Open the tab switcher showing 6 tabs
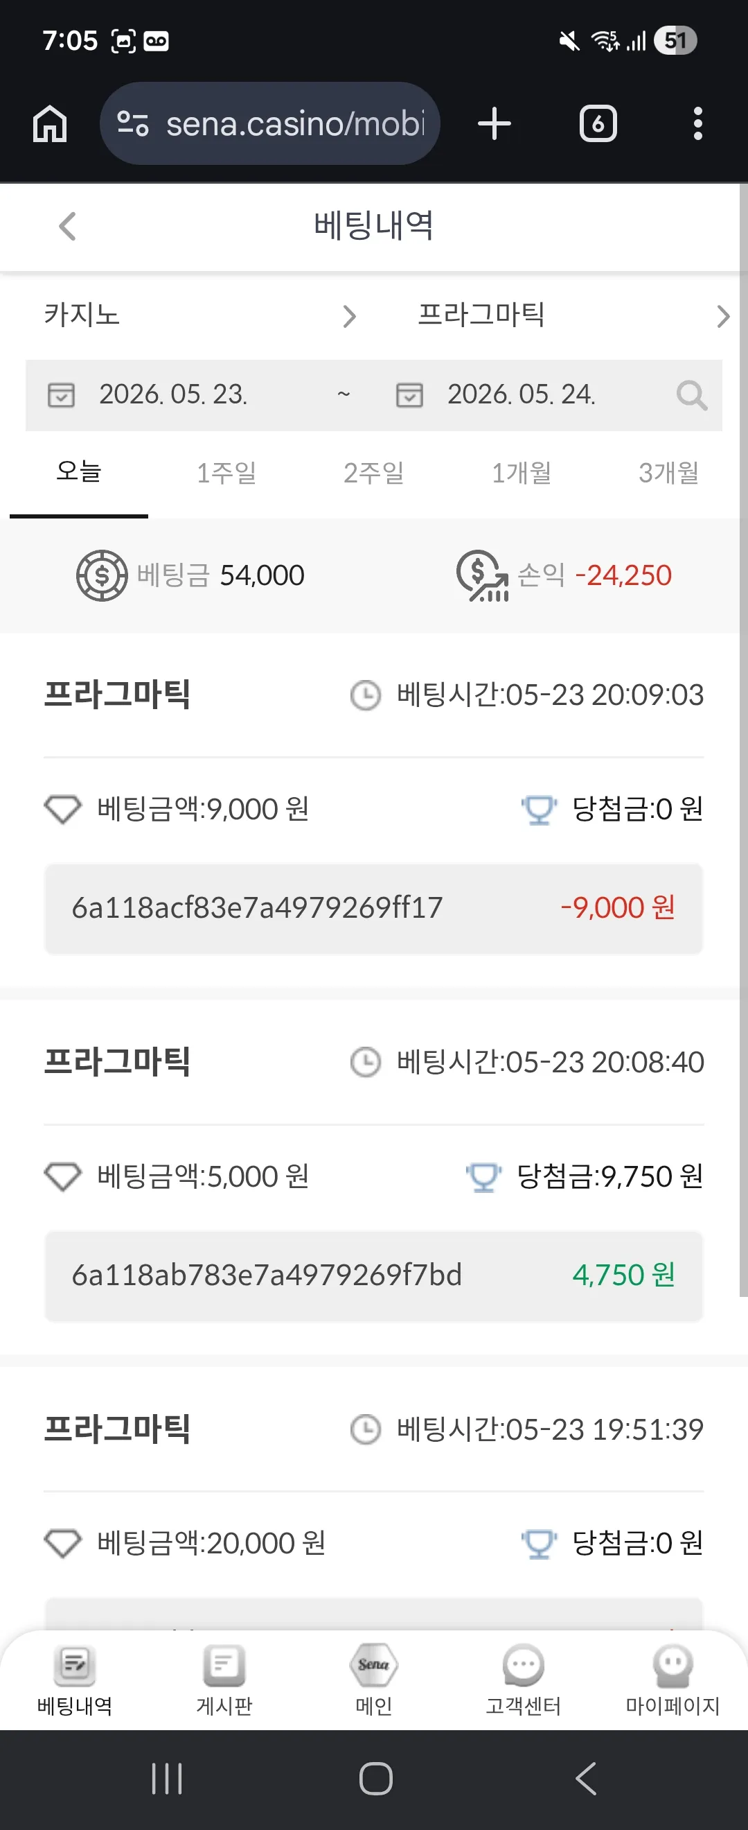Image resolution: width=748 pixels, height=1830 pixels. [598, 123]
